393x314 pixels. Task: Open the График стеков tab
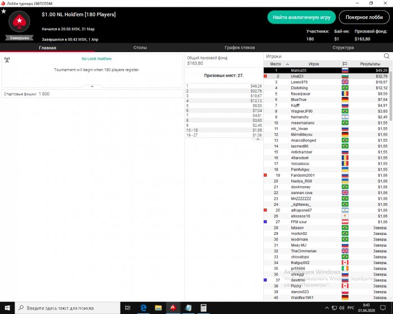[x=240, y=48]
